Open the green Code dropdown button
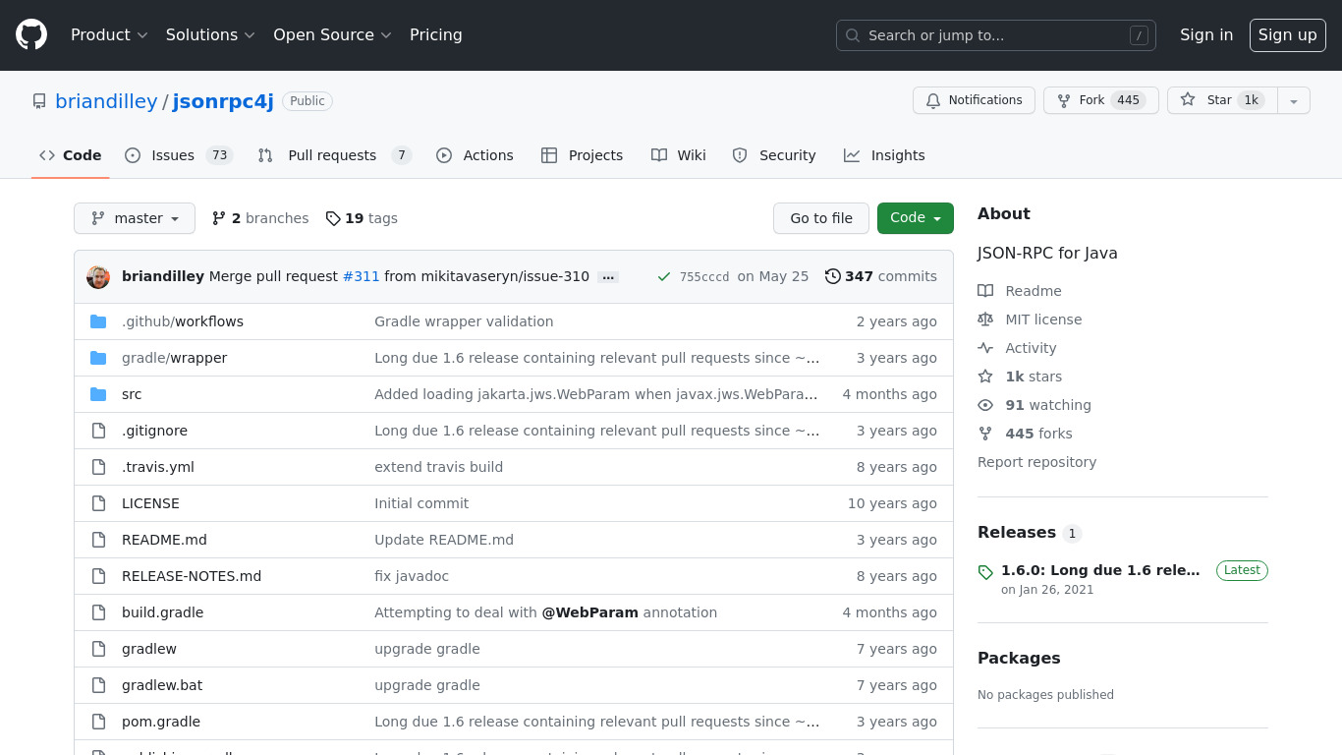 (916, 218)
